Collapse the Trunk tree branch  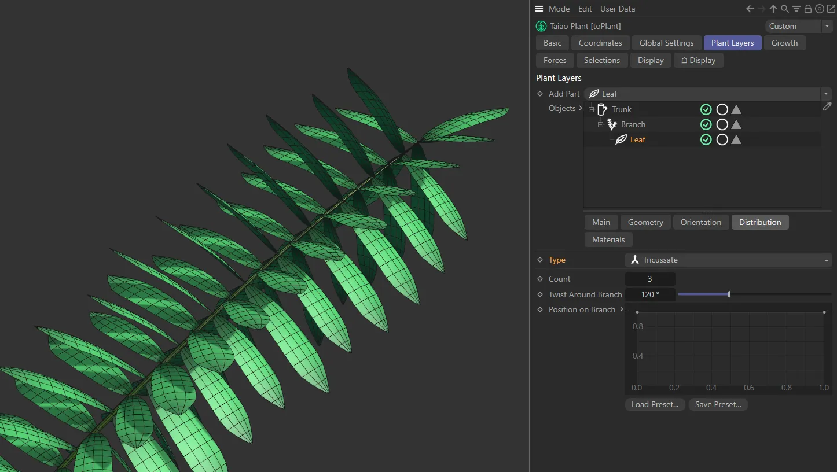point(591,109)
